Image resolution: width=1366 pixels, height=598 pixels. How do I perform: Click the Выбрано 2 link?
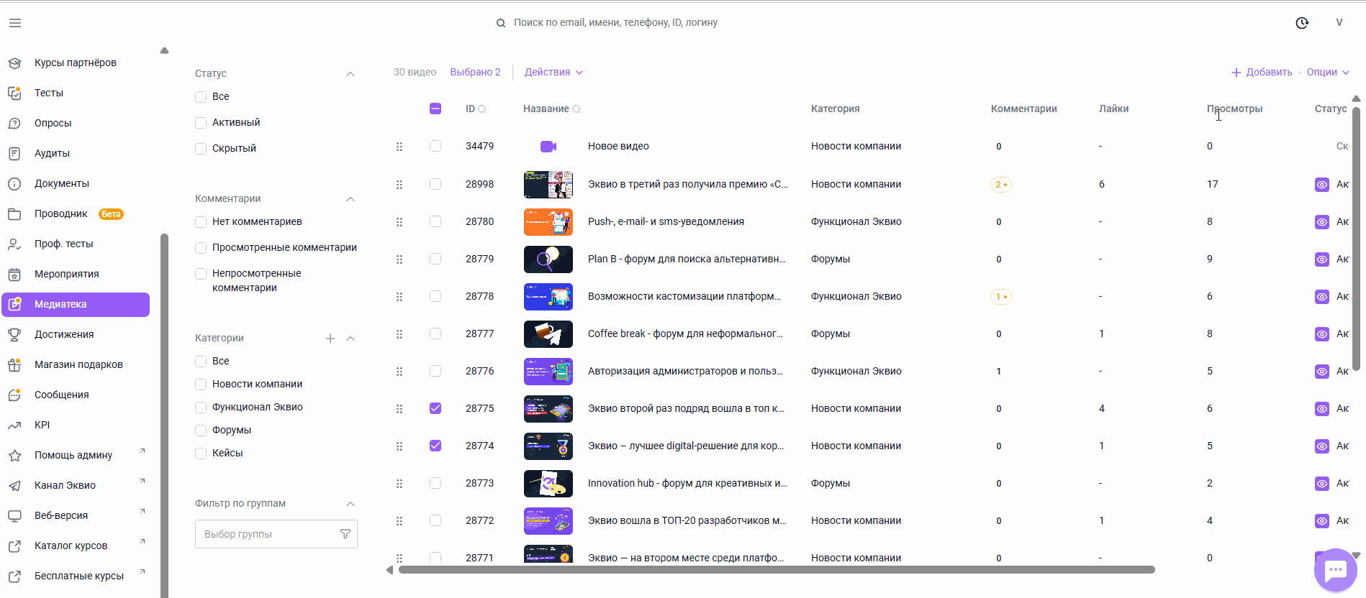pos(475,72)
